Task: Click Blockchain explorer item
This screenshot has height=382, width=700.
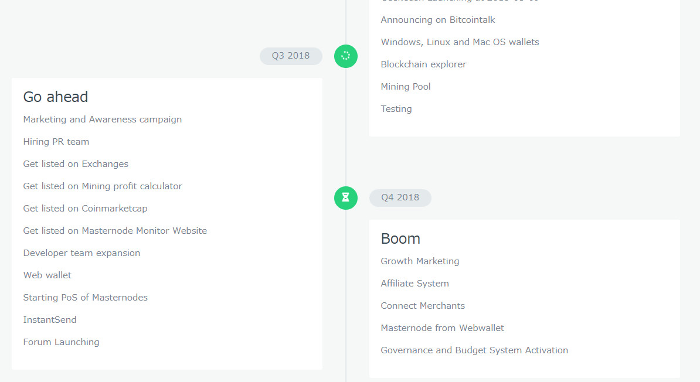Action: click(423, 64)
